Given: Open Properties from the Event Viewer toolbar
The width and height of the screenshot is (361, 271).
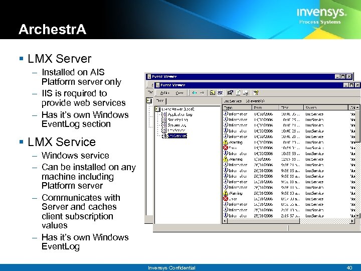Looking at the screenshot, I should click(230, 93).
